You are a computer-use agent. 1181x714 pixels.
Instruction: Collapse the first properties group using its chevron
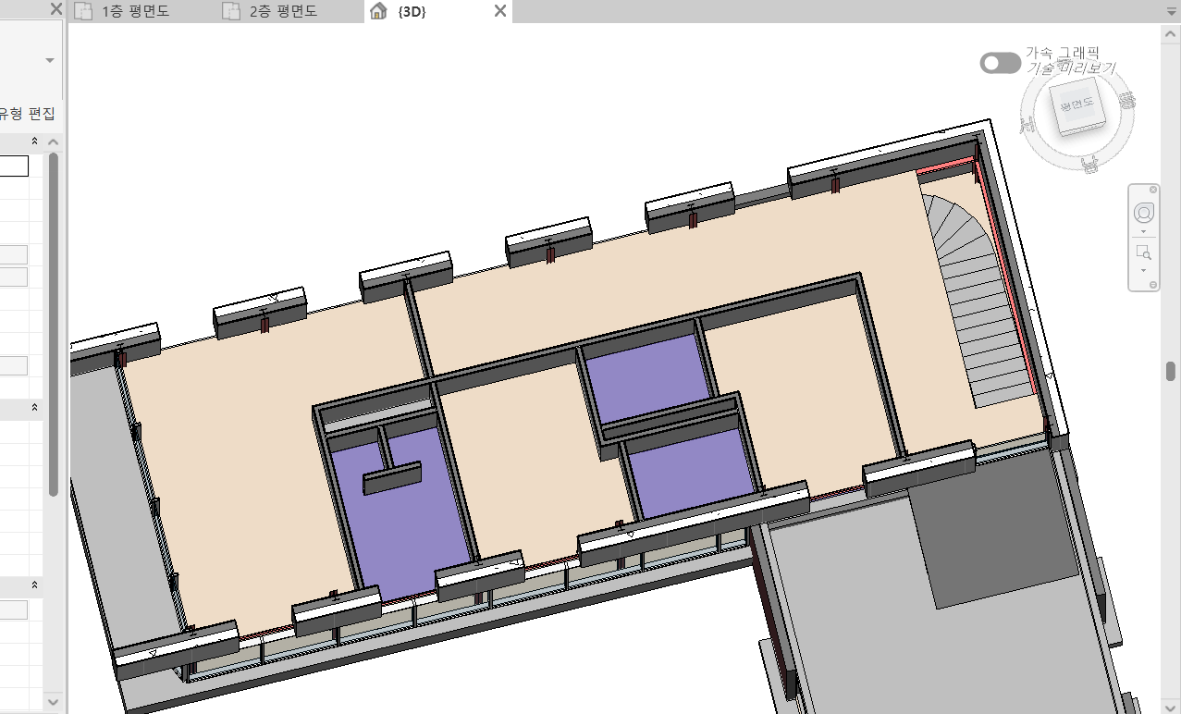point(34,142)
